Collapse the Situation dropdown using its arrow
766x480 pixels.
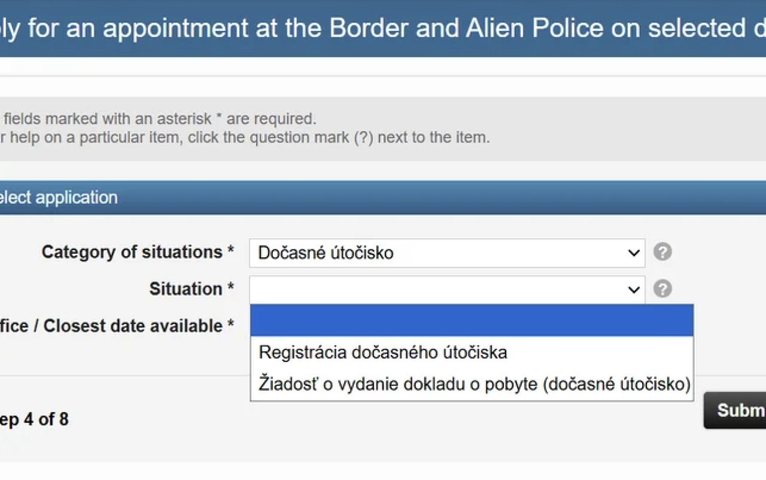[x=634, y=290]
